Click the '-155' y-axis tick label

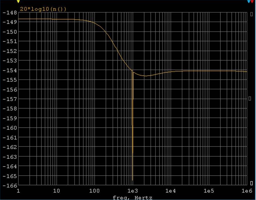tap(10, 80)
